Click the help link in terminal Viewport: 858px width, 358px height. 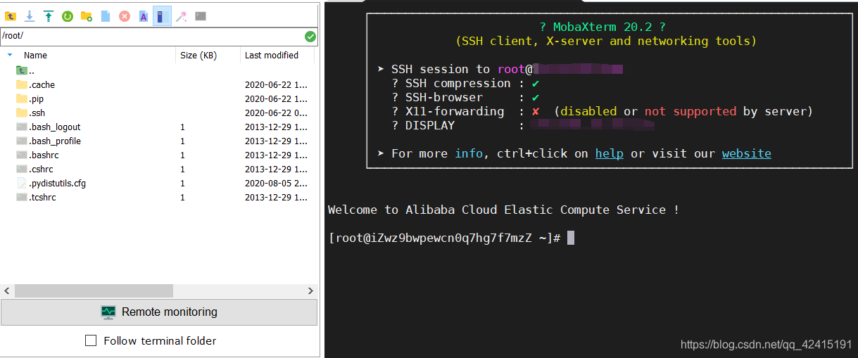pos(610,153)
